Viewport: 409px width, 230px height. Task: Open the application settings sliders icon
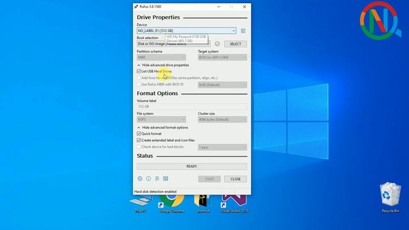coord(157,179)
